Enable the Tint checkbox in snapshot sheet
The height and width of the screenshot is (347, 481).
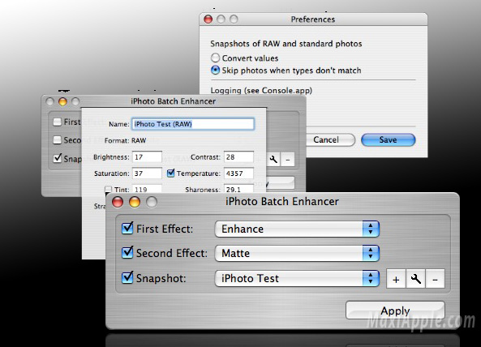(109, 189)
